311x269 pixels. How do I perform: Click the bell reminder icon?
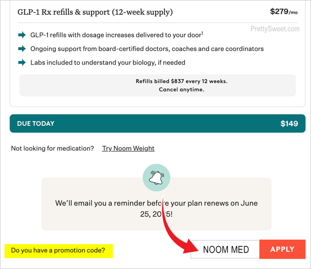[x=156, y=178]
